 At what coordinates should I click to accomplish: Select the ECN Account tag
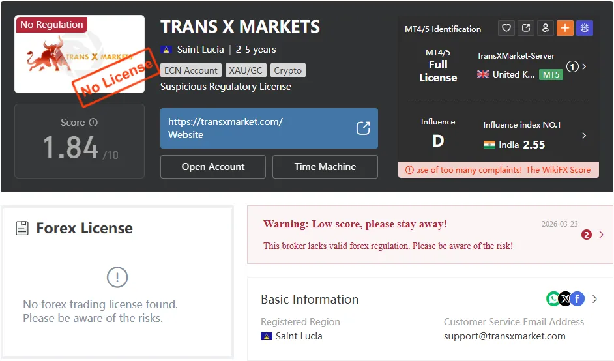pos(191,70)
